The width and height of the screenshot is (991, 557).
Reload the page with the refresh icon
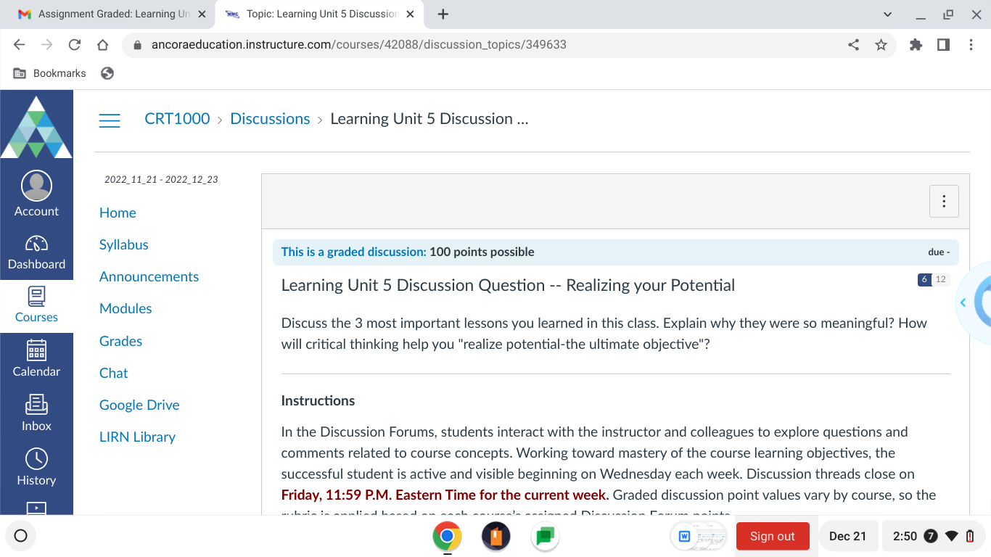click(x=75, y=44)
